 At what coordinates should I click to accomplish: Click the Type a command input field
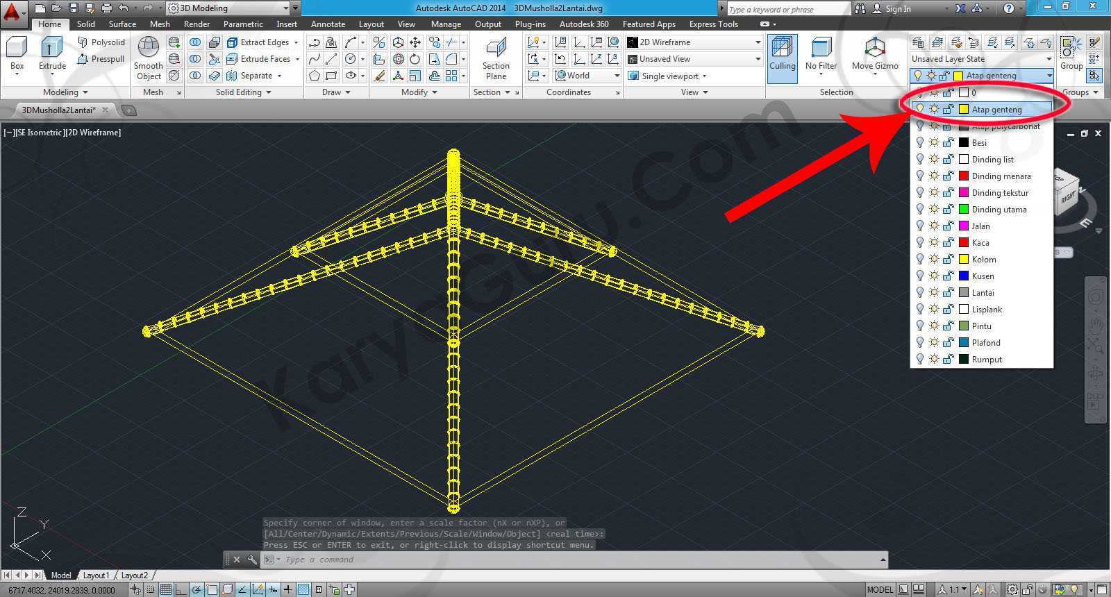tap(576, 560)
